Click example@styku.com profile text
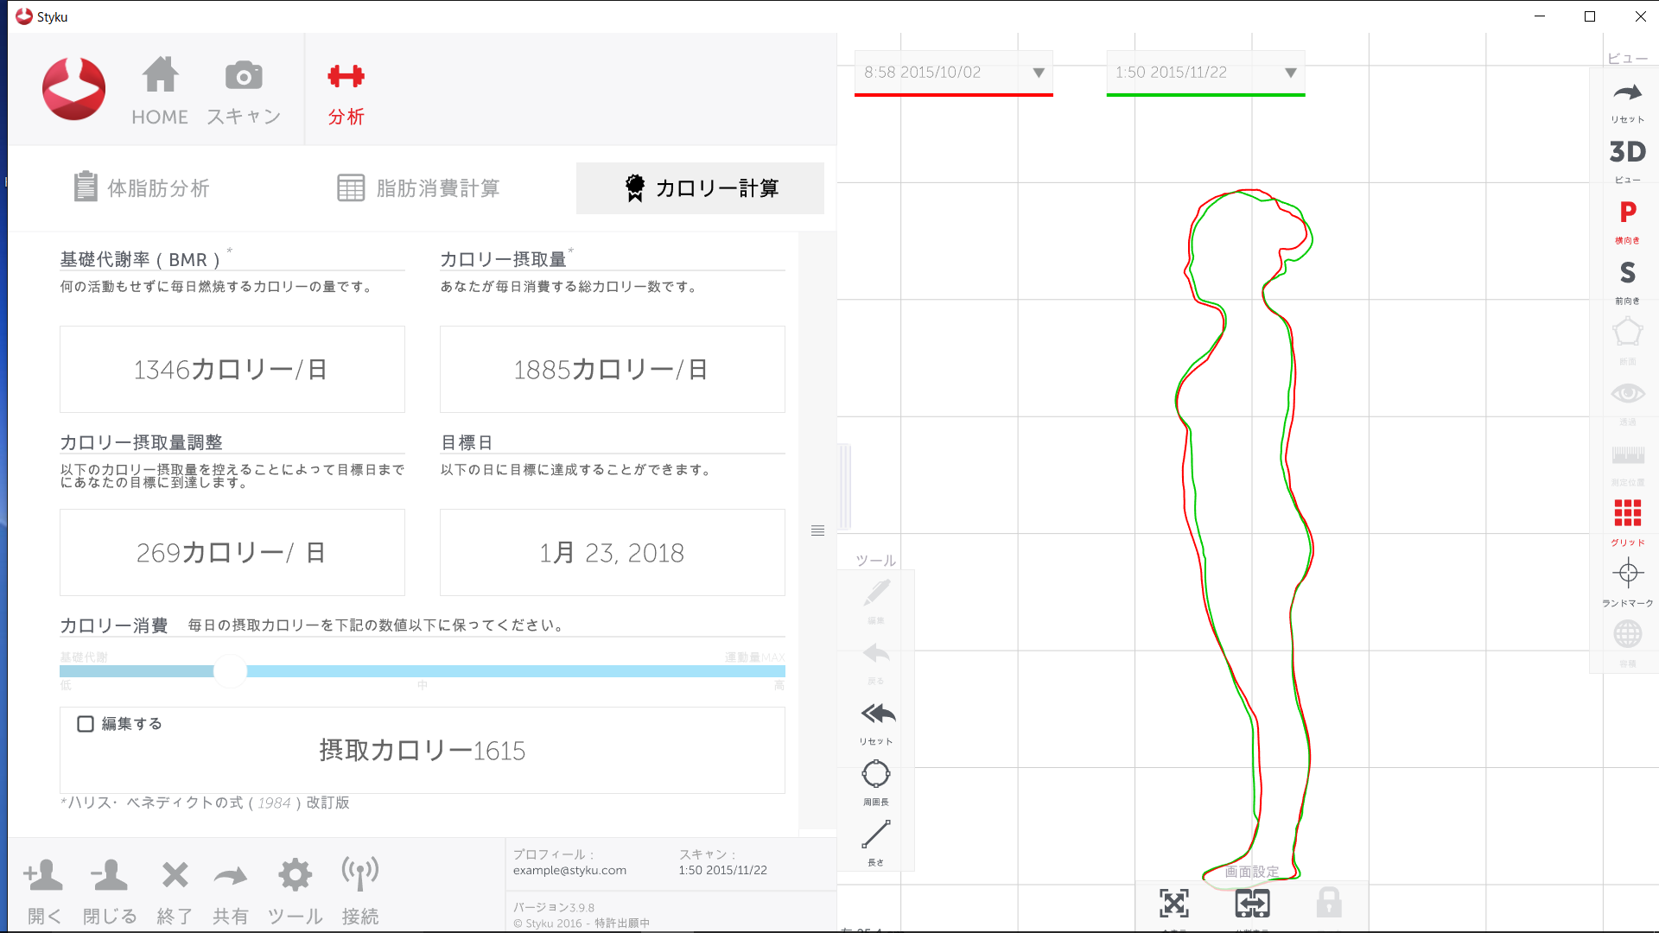1659x933 pixels. pyautogui.click(x=569, y=871)
